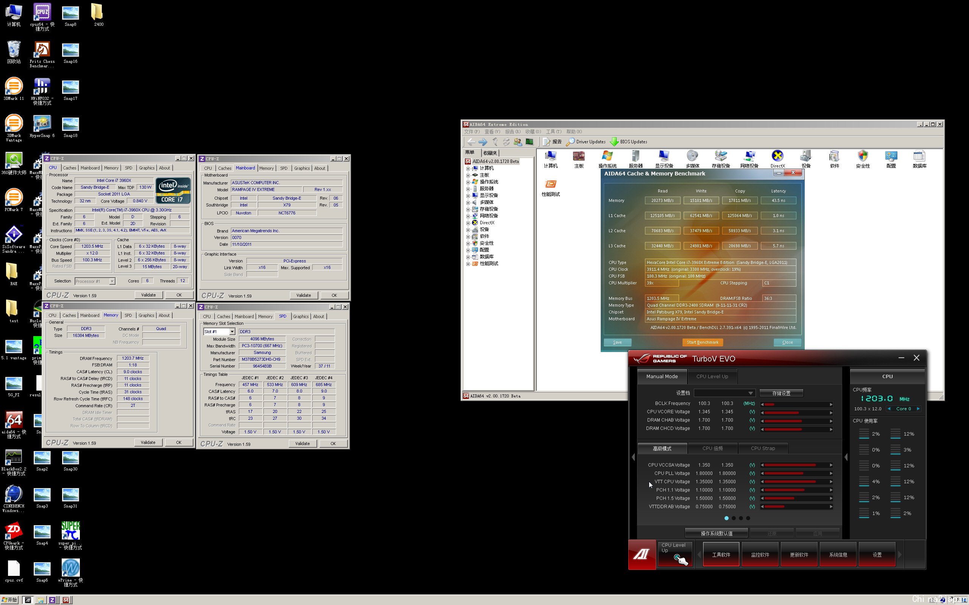The width and height of the screenshot is (969, 605).
Task: Open AIDA64 网络设备 category icon
Action: pos(749,159)
